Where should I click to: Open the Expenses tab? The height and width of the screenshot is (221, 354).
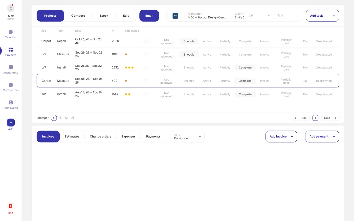(x=128, y=137)
